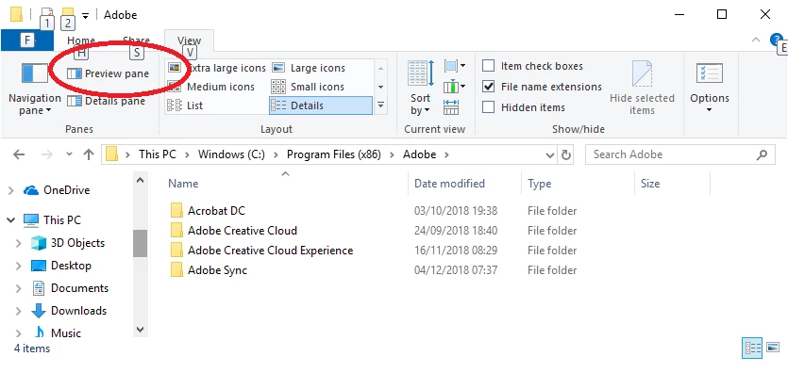Select the Details layout
The image size is (788, 389).
tap(321, 105)
